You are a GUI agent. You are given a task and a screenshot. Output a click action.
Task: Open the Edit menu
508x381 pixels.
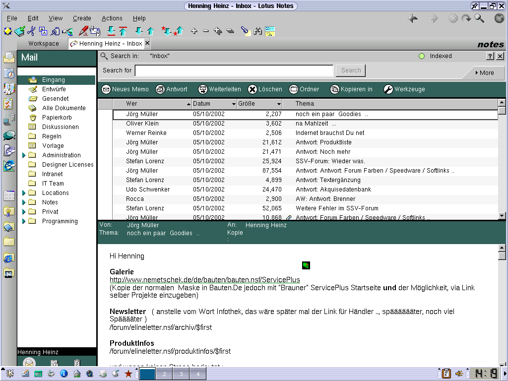click(33, 18)
